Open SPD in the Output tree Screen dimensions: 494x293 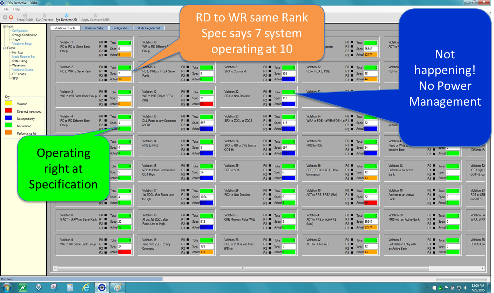click(x=15, y=78)
